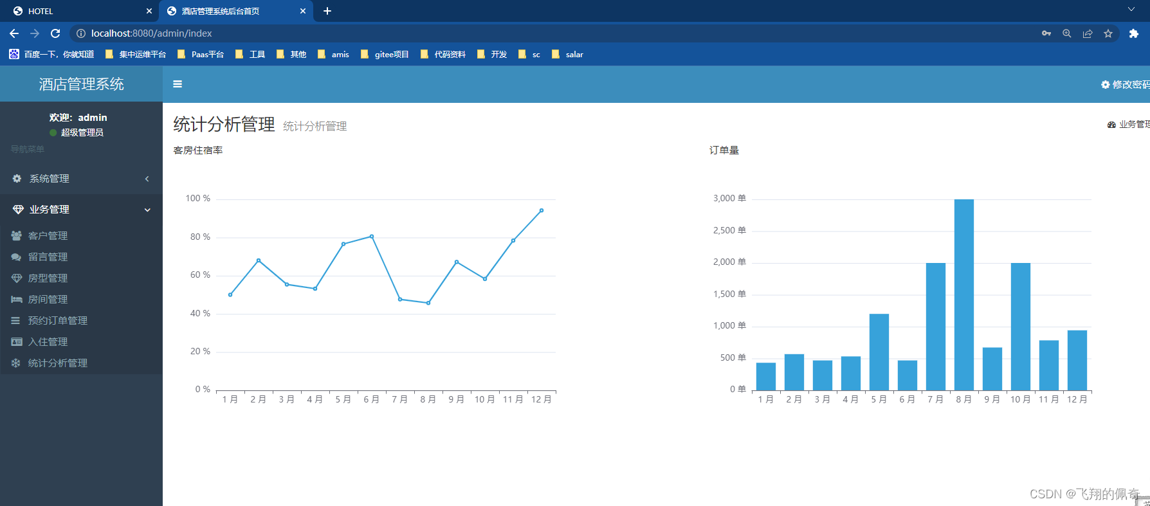Open the extensions puzzle icon
The width and height of the screenshot is (1150, 506).
[1134, 33]
